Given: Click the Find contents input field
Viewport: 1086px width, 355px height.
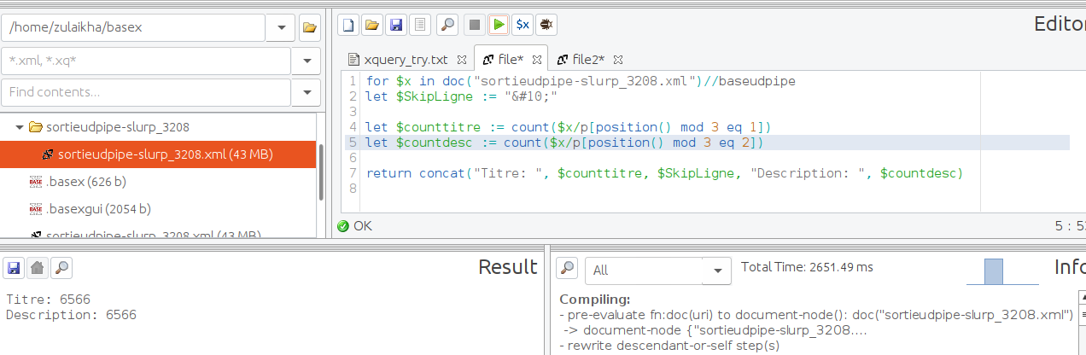Looking at the screenshot, I should 145,91.
